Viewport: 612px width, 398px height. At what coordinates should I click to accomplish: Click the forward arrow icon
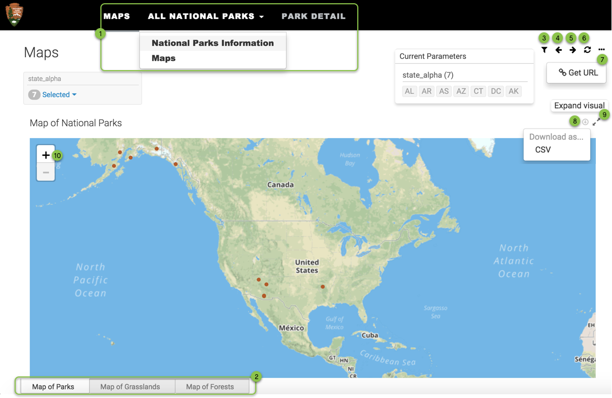tap(573, 50)
